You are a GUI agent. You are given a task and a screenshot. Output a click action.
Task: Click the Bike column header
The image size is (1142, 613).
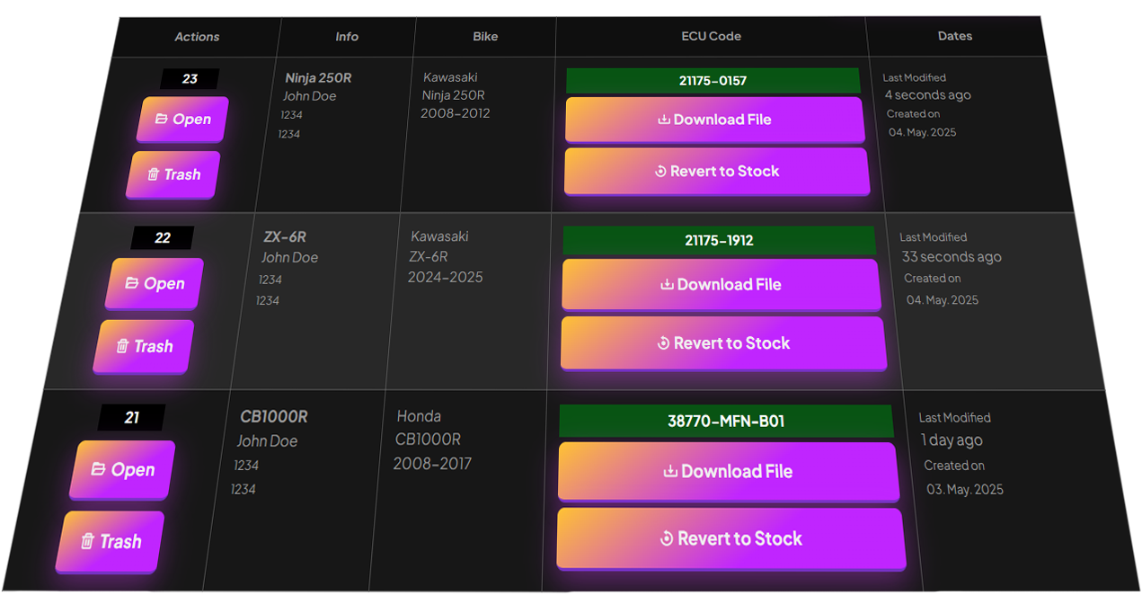485,37
